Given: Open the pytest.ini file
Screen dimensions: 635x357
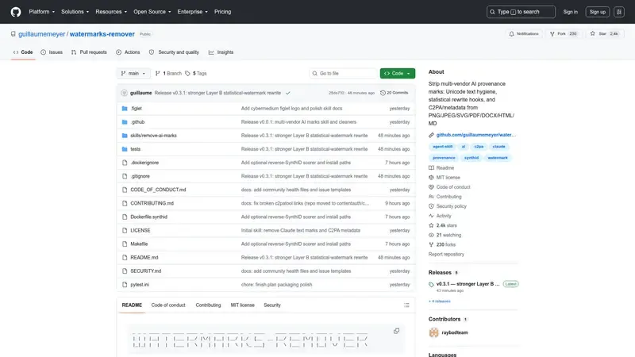Looking at the screenshot, I should [x=140, y=285].
